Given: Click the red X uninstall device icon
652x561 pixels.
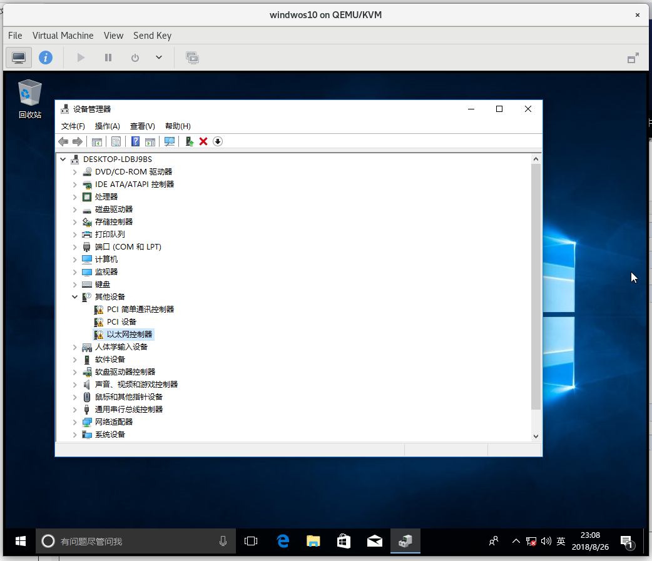Looking at the screenshot, I should 203,142.
